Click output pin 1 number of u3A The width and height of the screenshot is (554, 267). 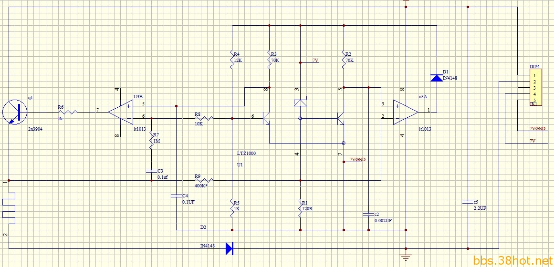429,110
